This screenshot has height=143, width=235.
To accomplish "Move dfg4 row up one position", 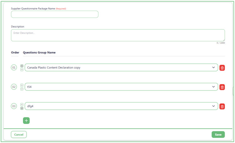I will pyautogui.click(x=22, y=104).
